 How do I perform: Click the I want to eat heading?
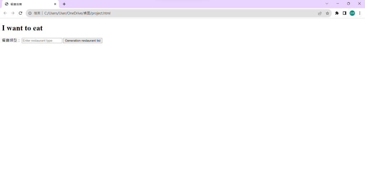click(x=22, y=28)
